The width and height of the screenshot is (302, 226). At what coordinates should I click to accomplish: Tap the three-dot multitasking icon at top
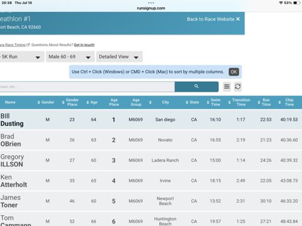[x=151, y=2]
